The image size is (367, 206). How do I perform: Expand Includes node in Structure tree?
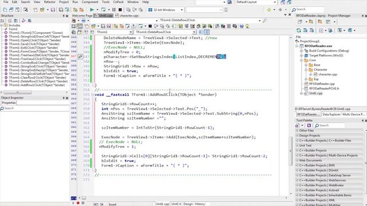coord(2,25)
